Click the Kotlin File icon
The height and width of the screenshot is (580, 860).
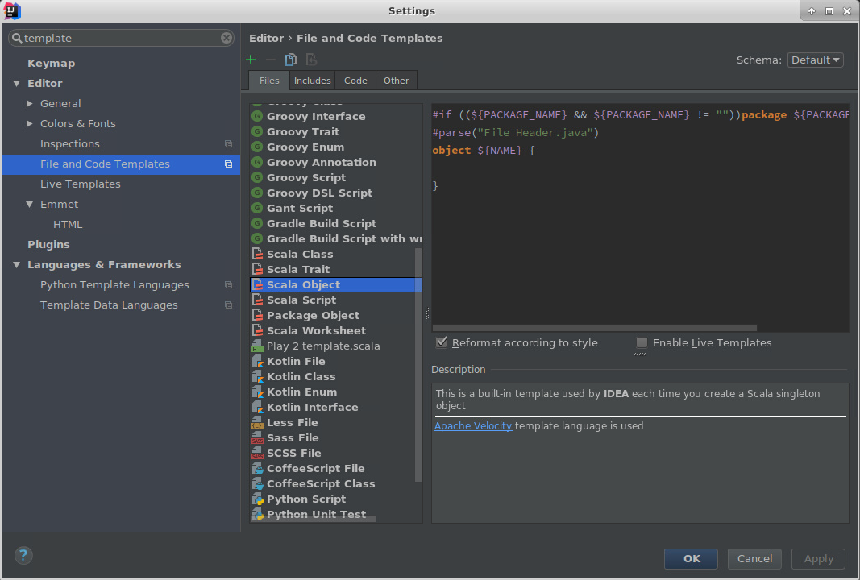click(257, 361)
